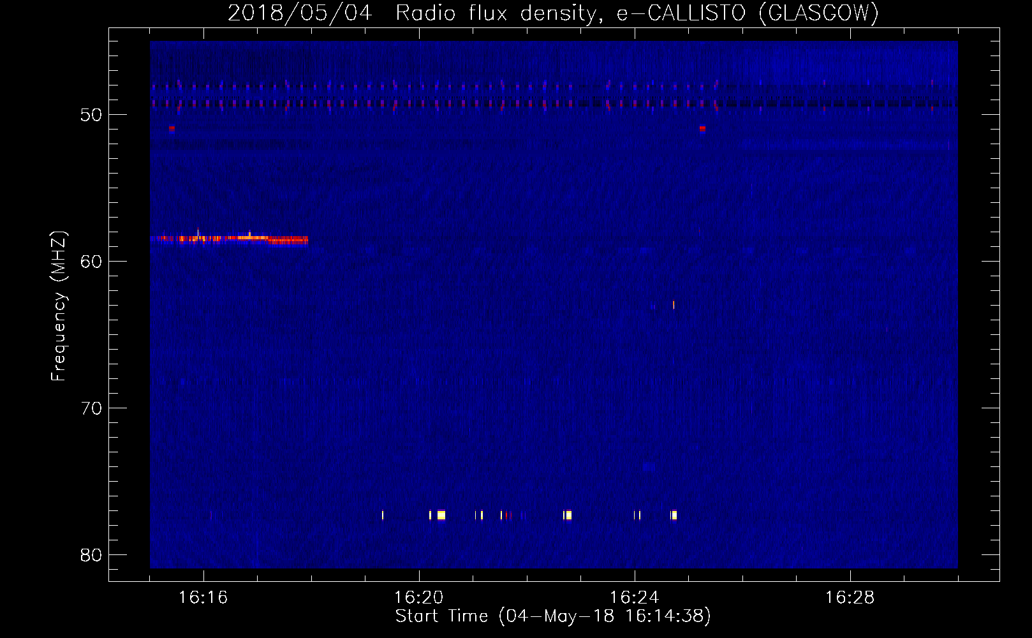Click the 16:24 time tick label
Viewport: 1032px width, 638px height.
pyautogui.click(x=634, y=598)
